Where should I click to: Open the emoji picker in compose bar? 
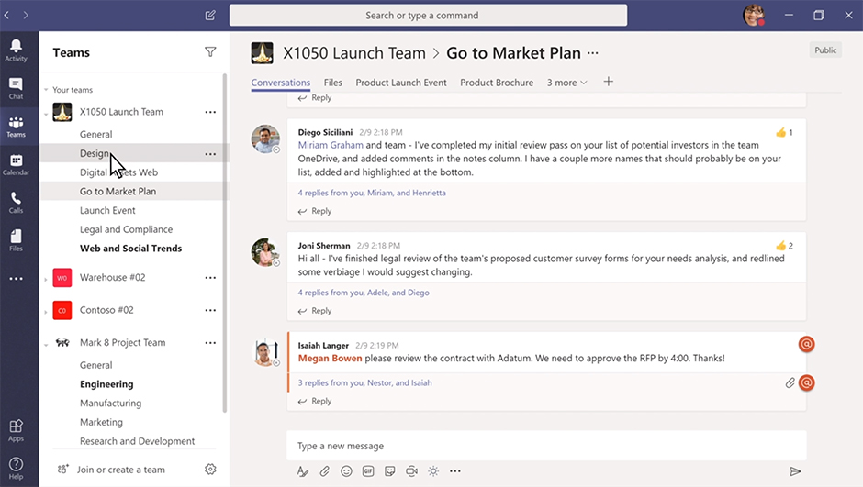pos(346,471)
